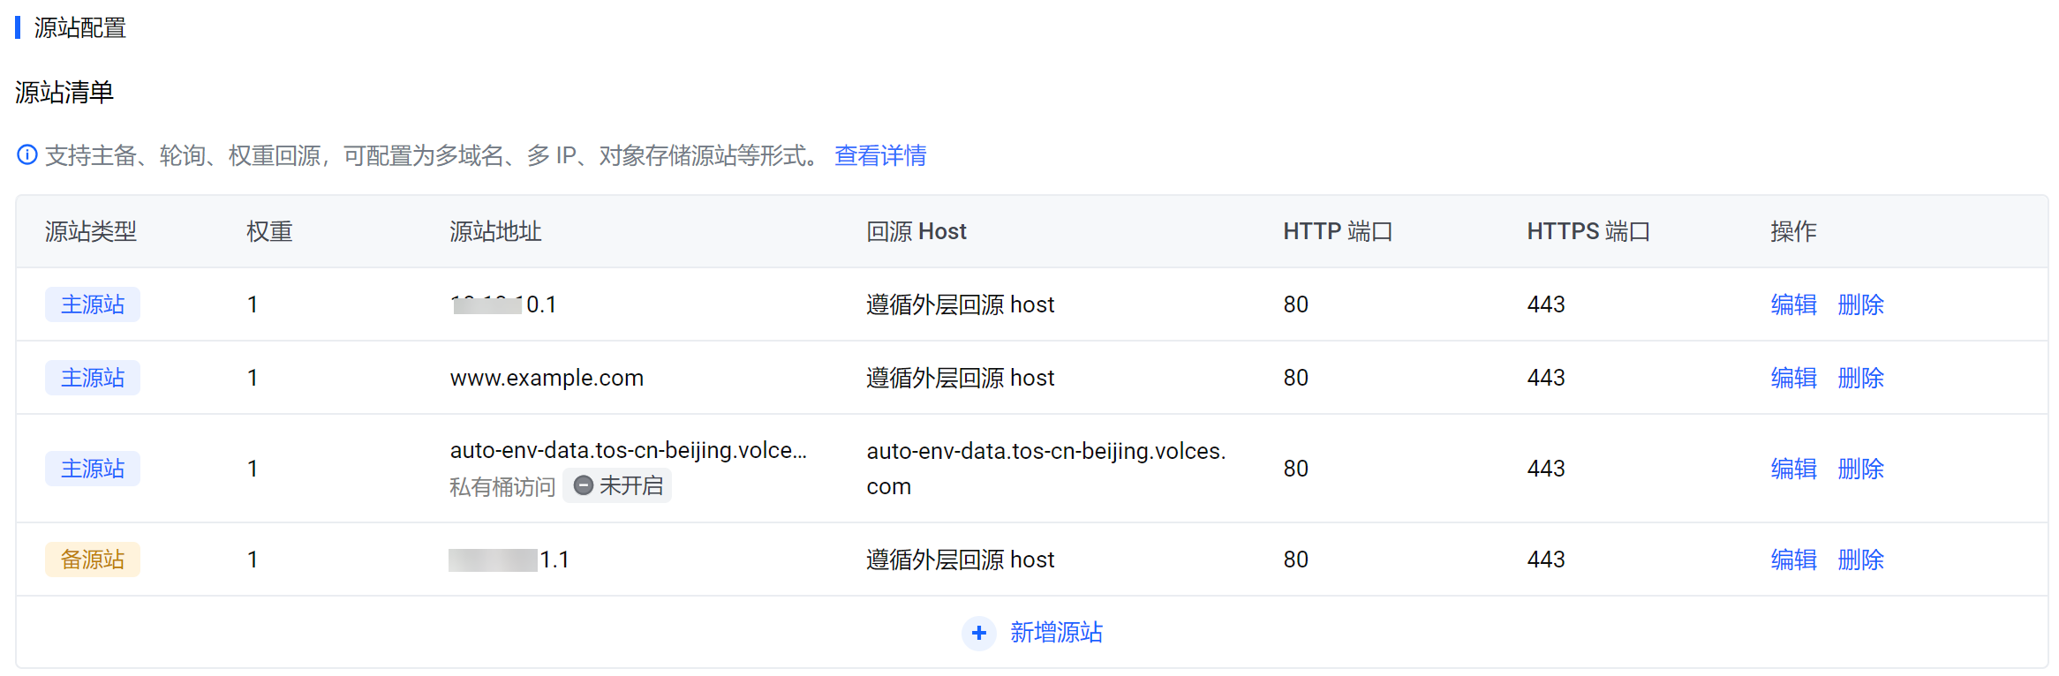The height and width of the screenshot is (676, 2059).
Task: Click the 源站地址 column header
Action: coord(495,231)
